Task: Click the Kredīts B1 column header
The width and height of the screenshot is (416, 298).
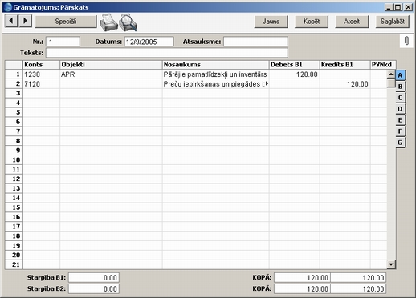Action: pos(345,65)
